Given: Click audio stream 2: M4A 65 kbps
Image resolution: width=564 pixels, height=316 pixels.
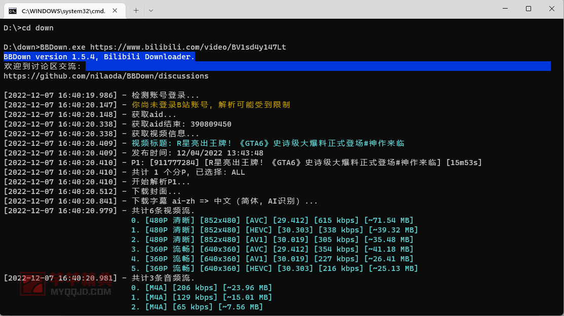Looking at the screenshot, I should (x=197, y=307).
